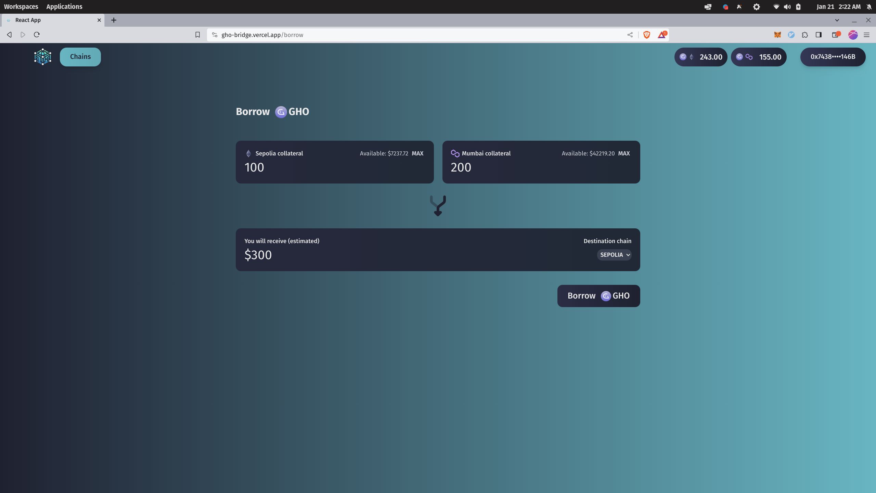Click the estimated receive amount $300
The image size is (876, 493).
258,255
